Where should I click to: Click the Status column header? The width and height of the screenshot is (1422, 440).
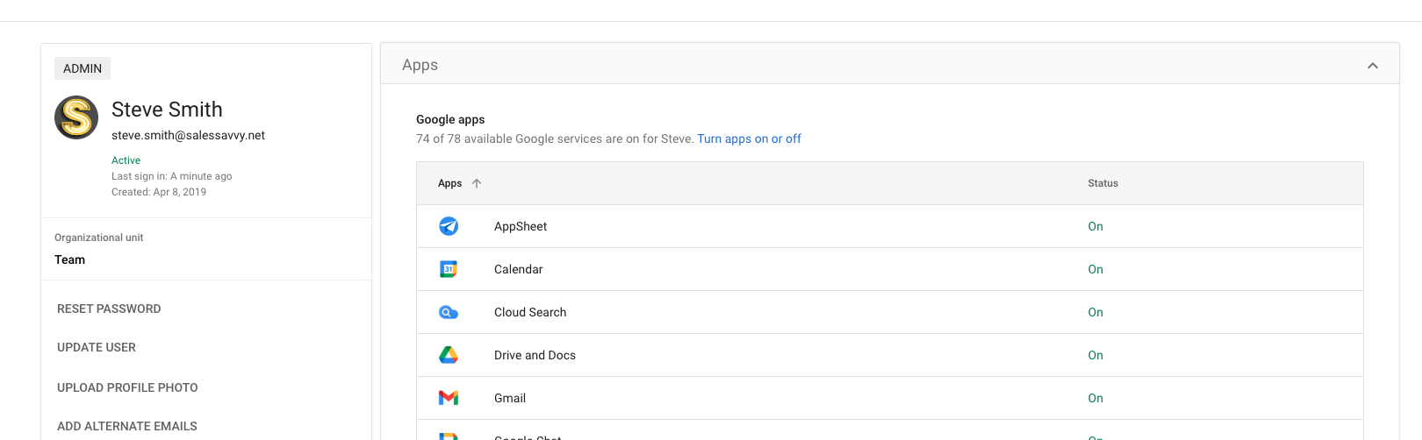coord(1102,183)
